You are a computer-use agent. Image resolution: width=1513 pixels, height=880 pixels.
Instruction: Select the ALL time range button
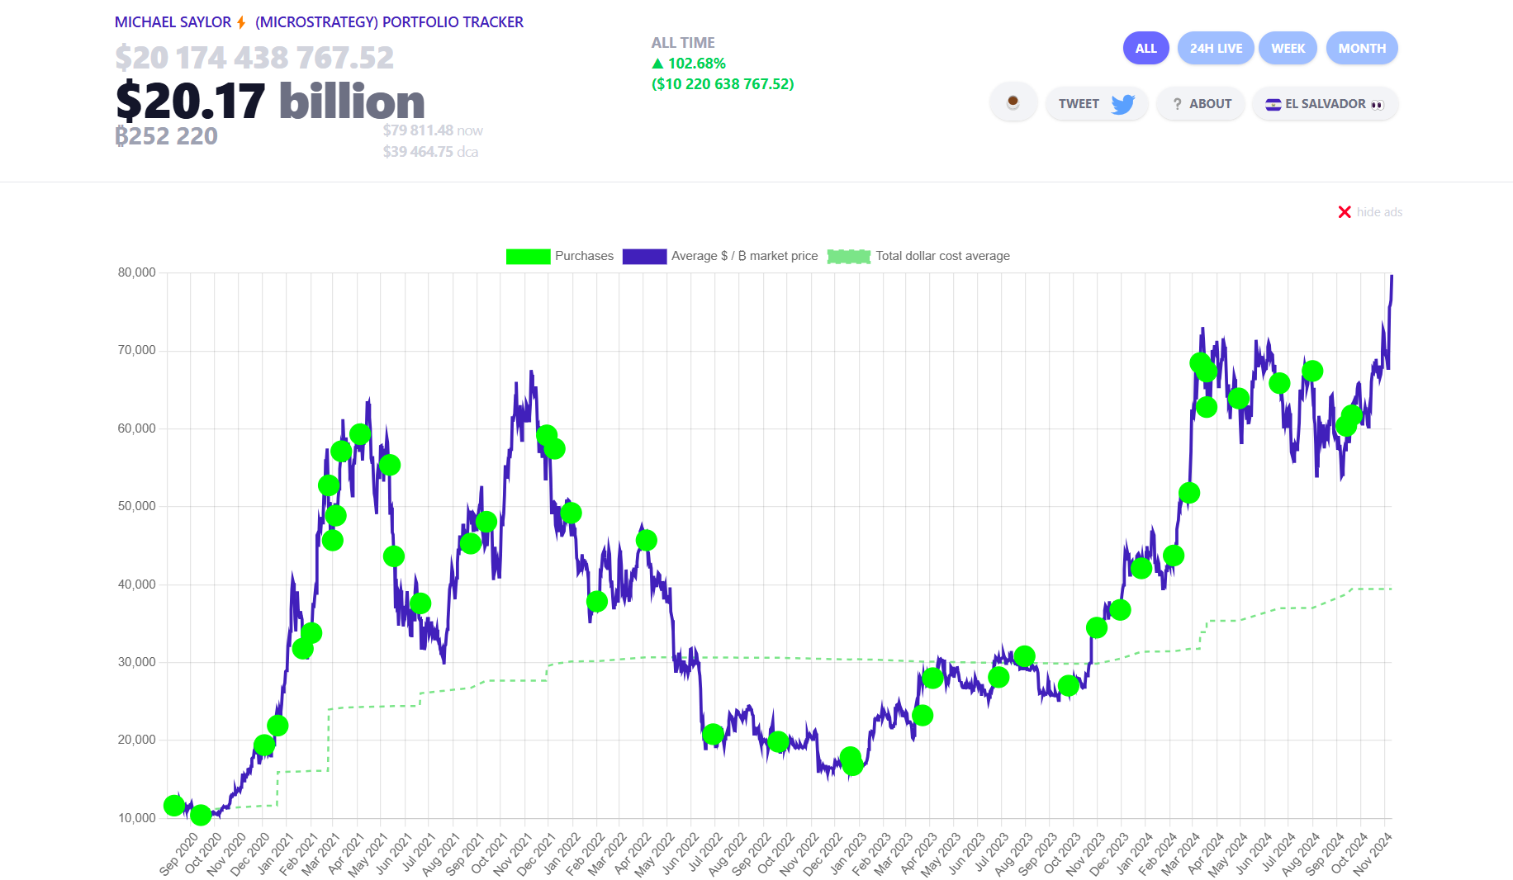(1145, 48)
